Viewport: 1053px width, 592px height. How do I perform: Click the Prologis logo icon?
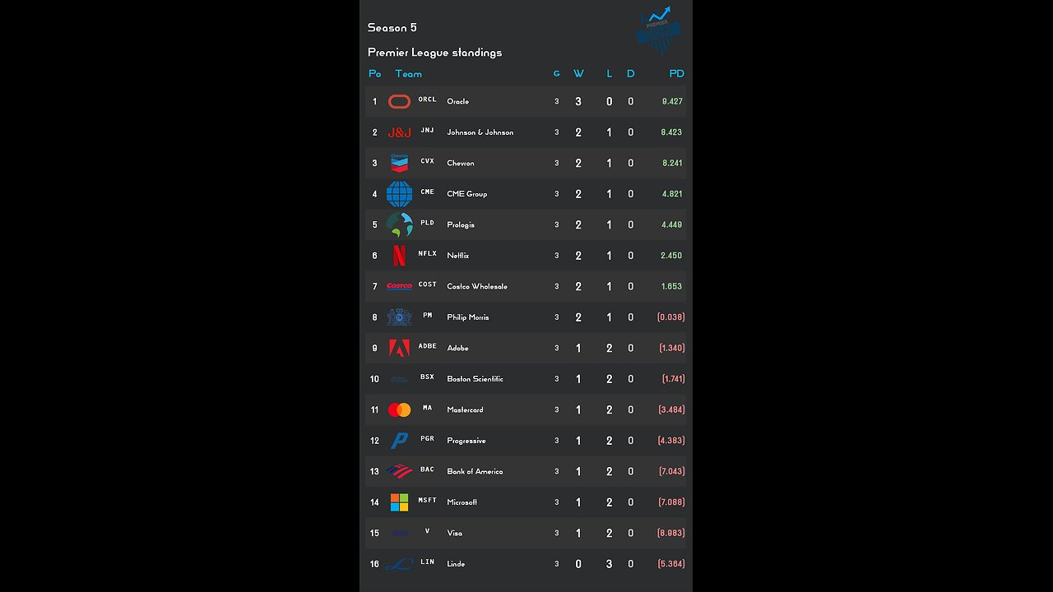[399, 224]
